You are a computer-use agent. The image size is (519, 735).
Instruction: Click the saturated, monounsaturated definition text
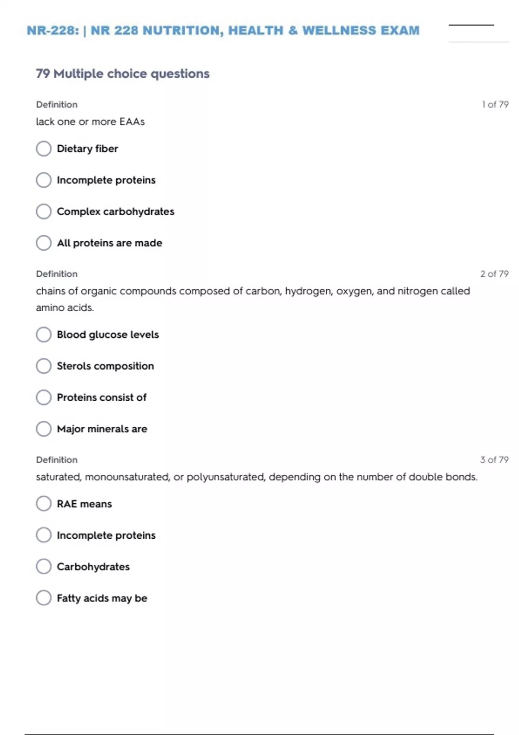(x=256, y=477)
